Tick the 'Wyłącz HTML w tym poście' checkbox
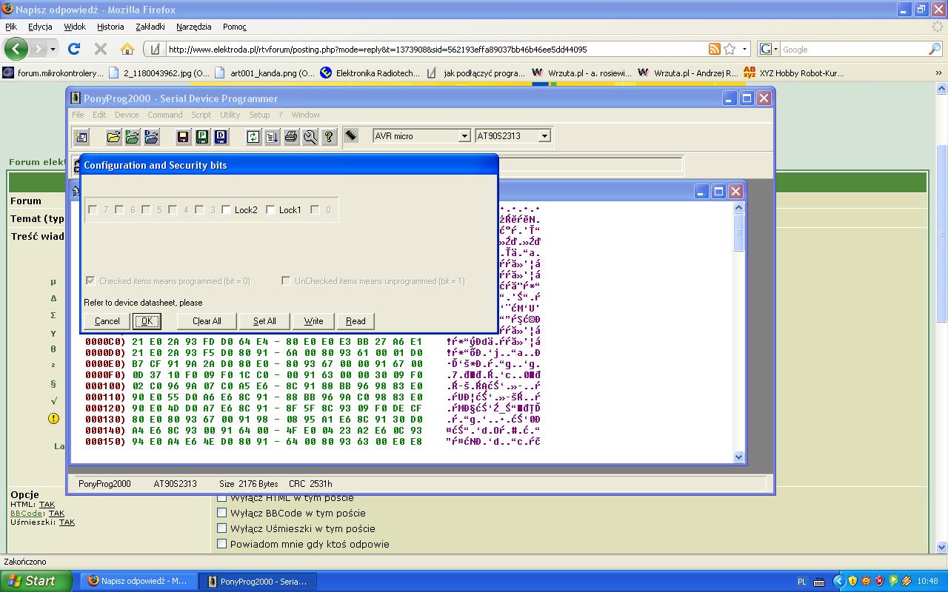The height and width of the screenshot is (592, 948). (x=221, y=497)
